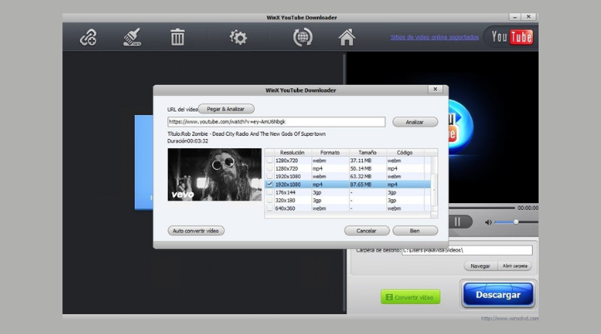The width and height of the screenshot is (601, 334).
Task: Click the 'Tamaño' column header
Action: [x=368, y=152]
